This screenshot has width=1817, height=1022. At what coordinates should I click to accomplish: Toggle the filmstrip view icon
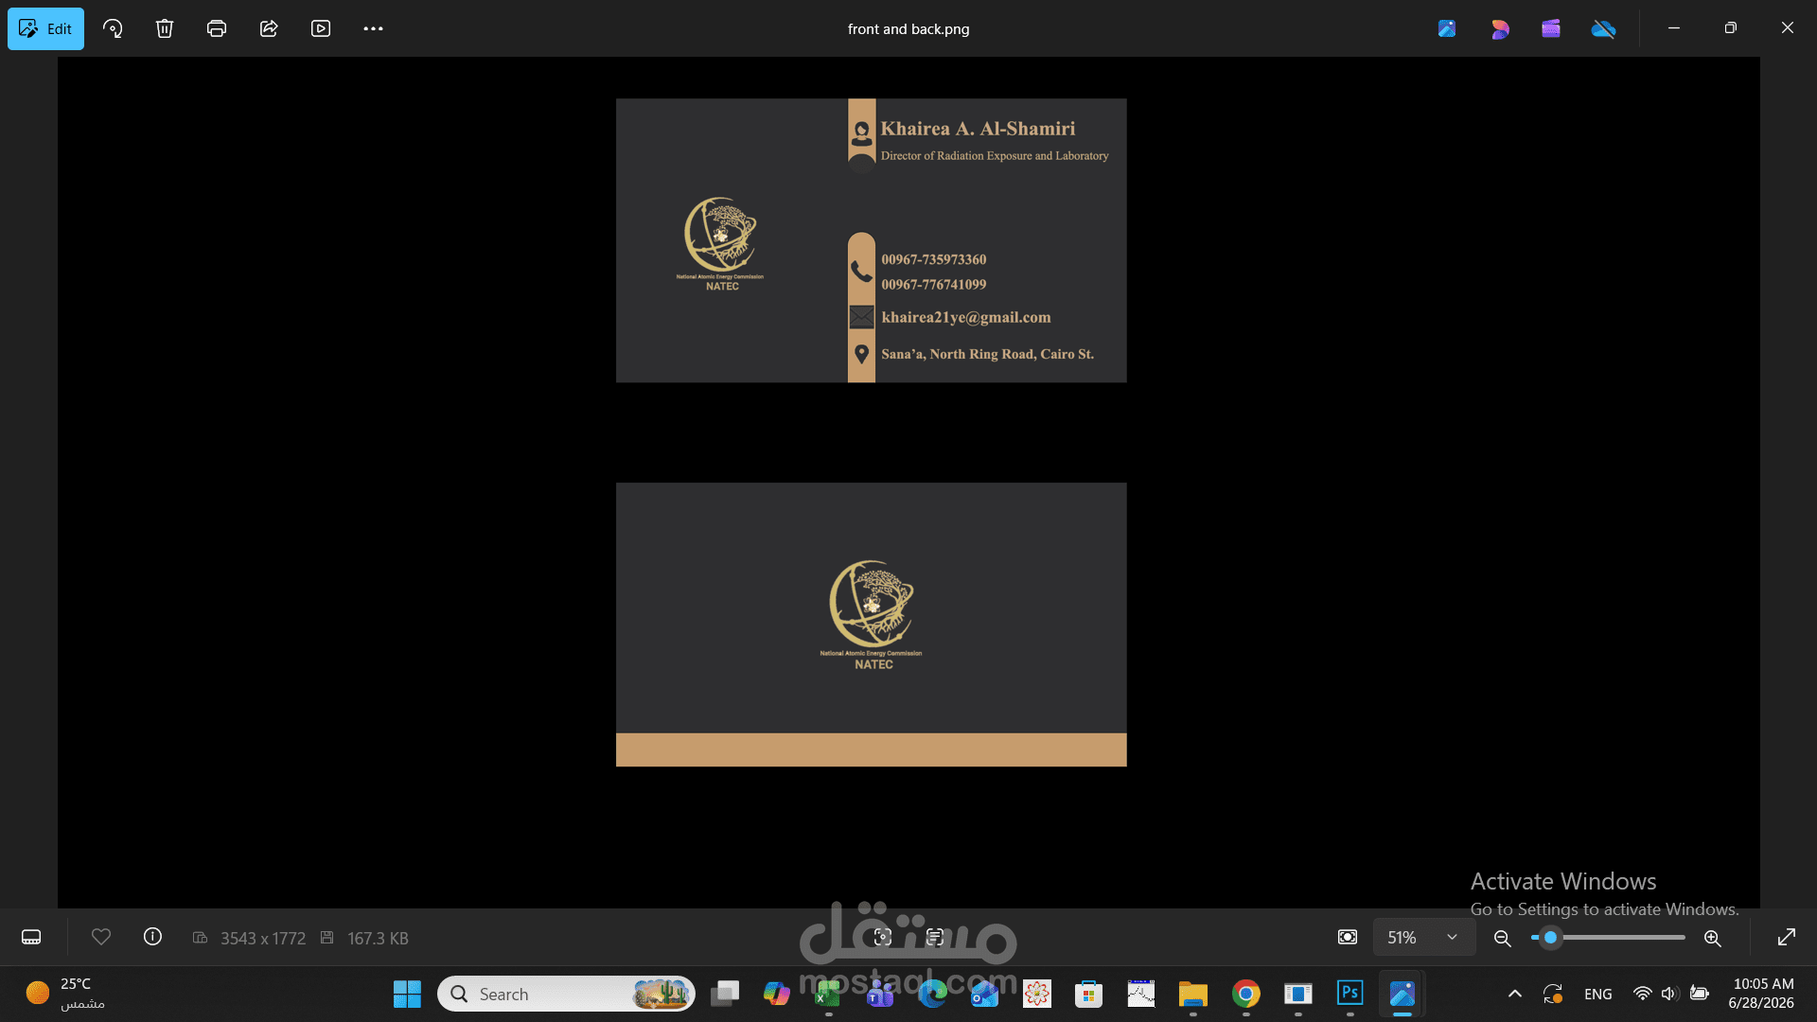pos(31,937)
